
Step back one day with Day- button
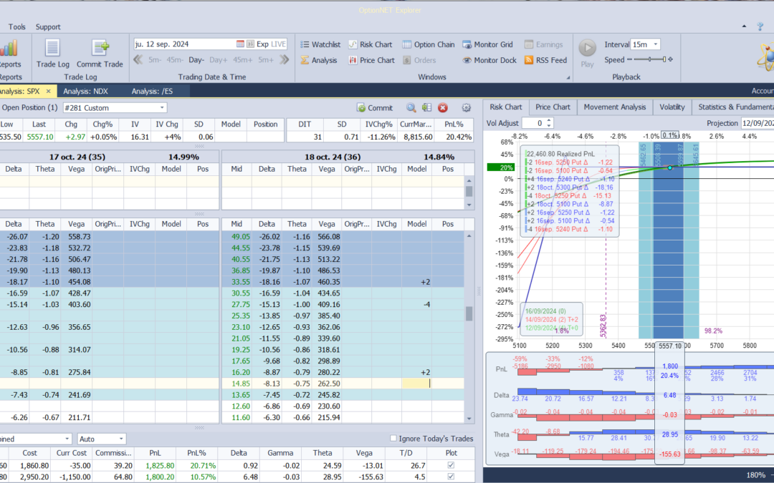(196, 60)
